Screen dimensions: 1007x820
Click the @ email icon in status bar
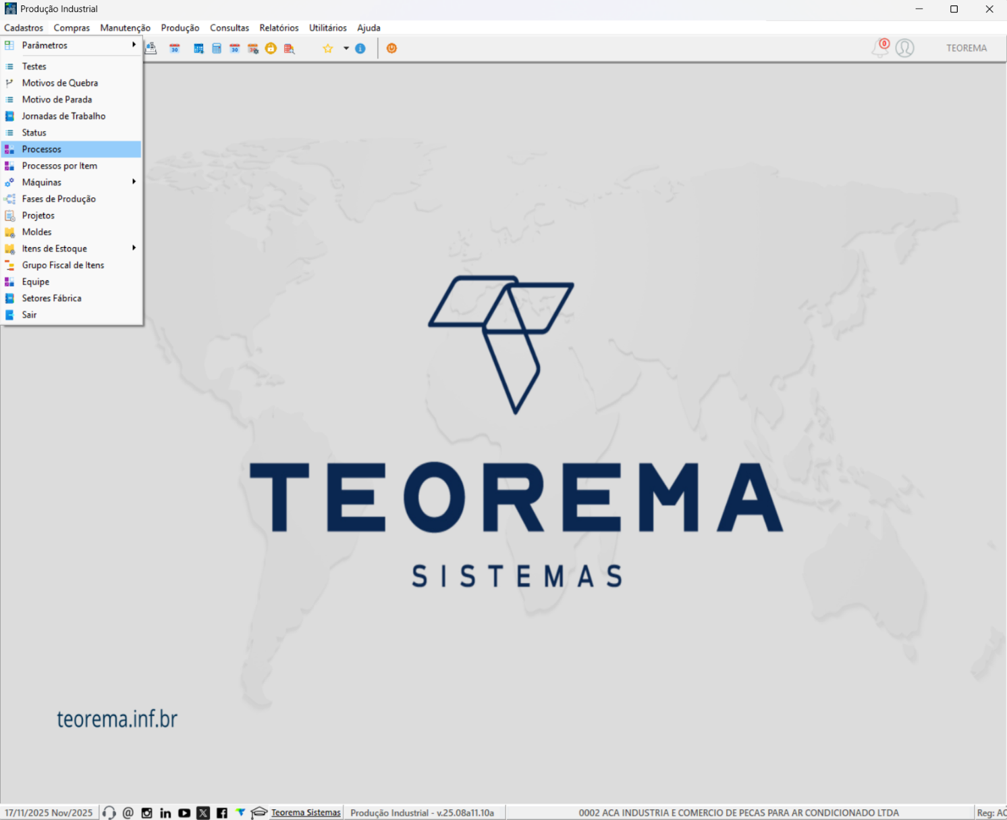point(128,813)
